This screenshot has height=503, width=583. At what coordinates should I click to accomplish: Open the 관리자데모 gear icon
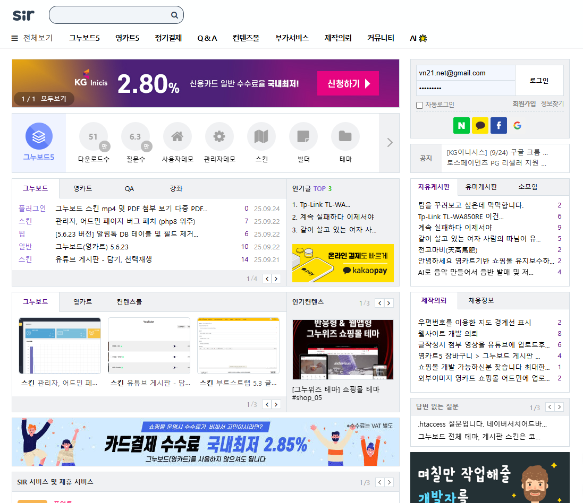pyautogui.click(x=219, y=137)
